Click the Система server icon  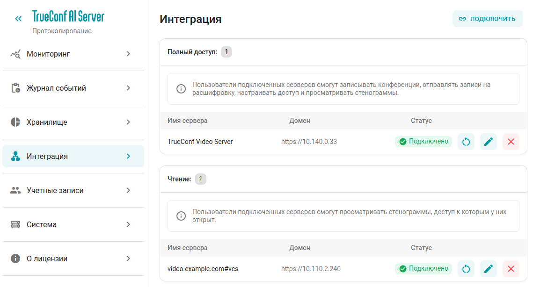15,224
